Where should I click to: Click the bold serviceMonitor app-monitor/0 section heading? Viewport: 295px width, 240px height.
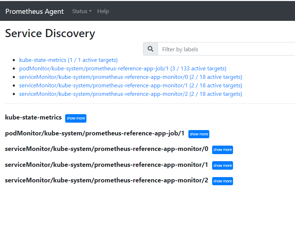tap(107, 149)
